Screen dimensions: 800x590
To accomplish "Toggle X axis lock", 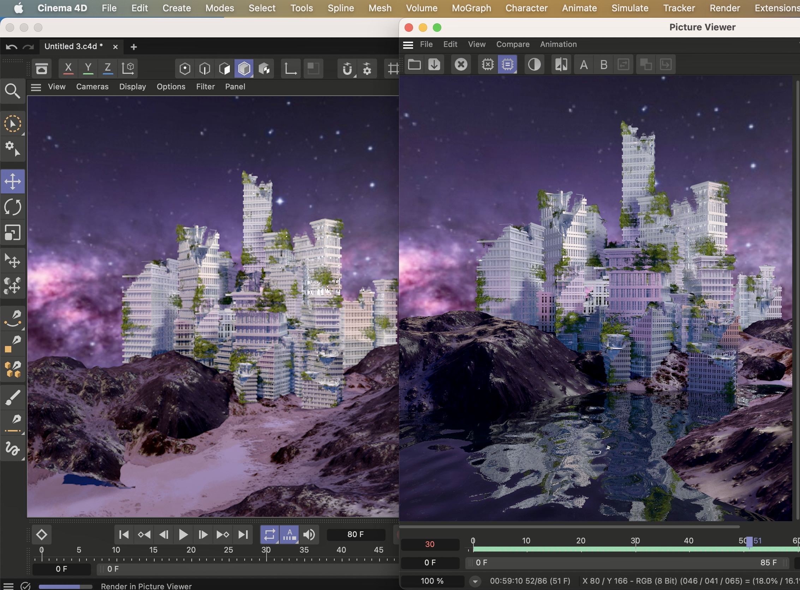I will click(x=68, y=68).
